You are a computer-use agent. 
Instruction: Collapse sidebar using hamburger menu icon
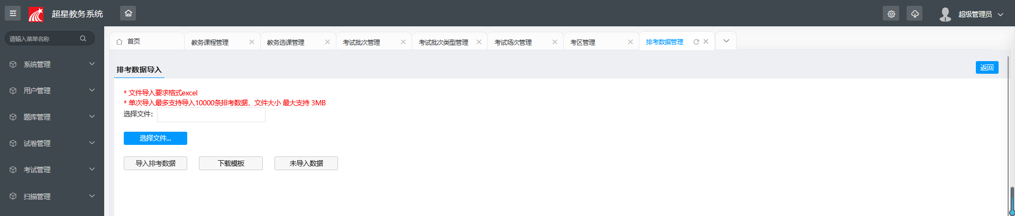pos(13,13)
